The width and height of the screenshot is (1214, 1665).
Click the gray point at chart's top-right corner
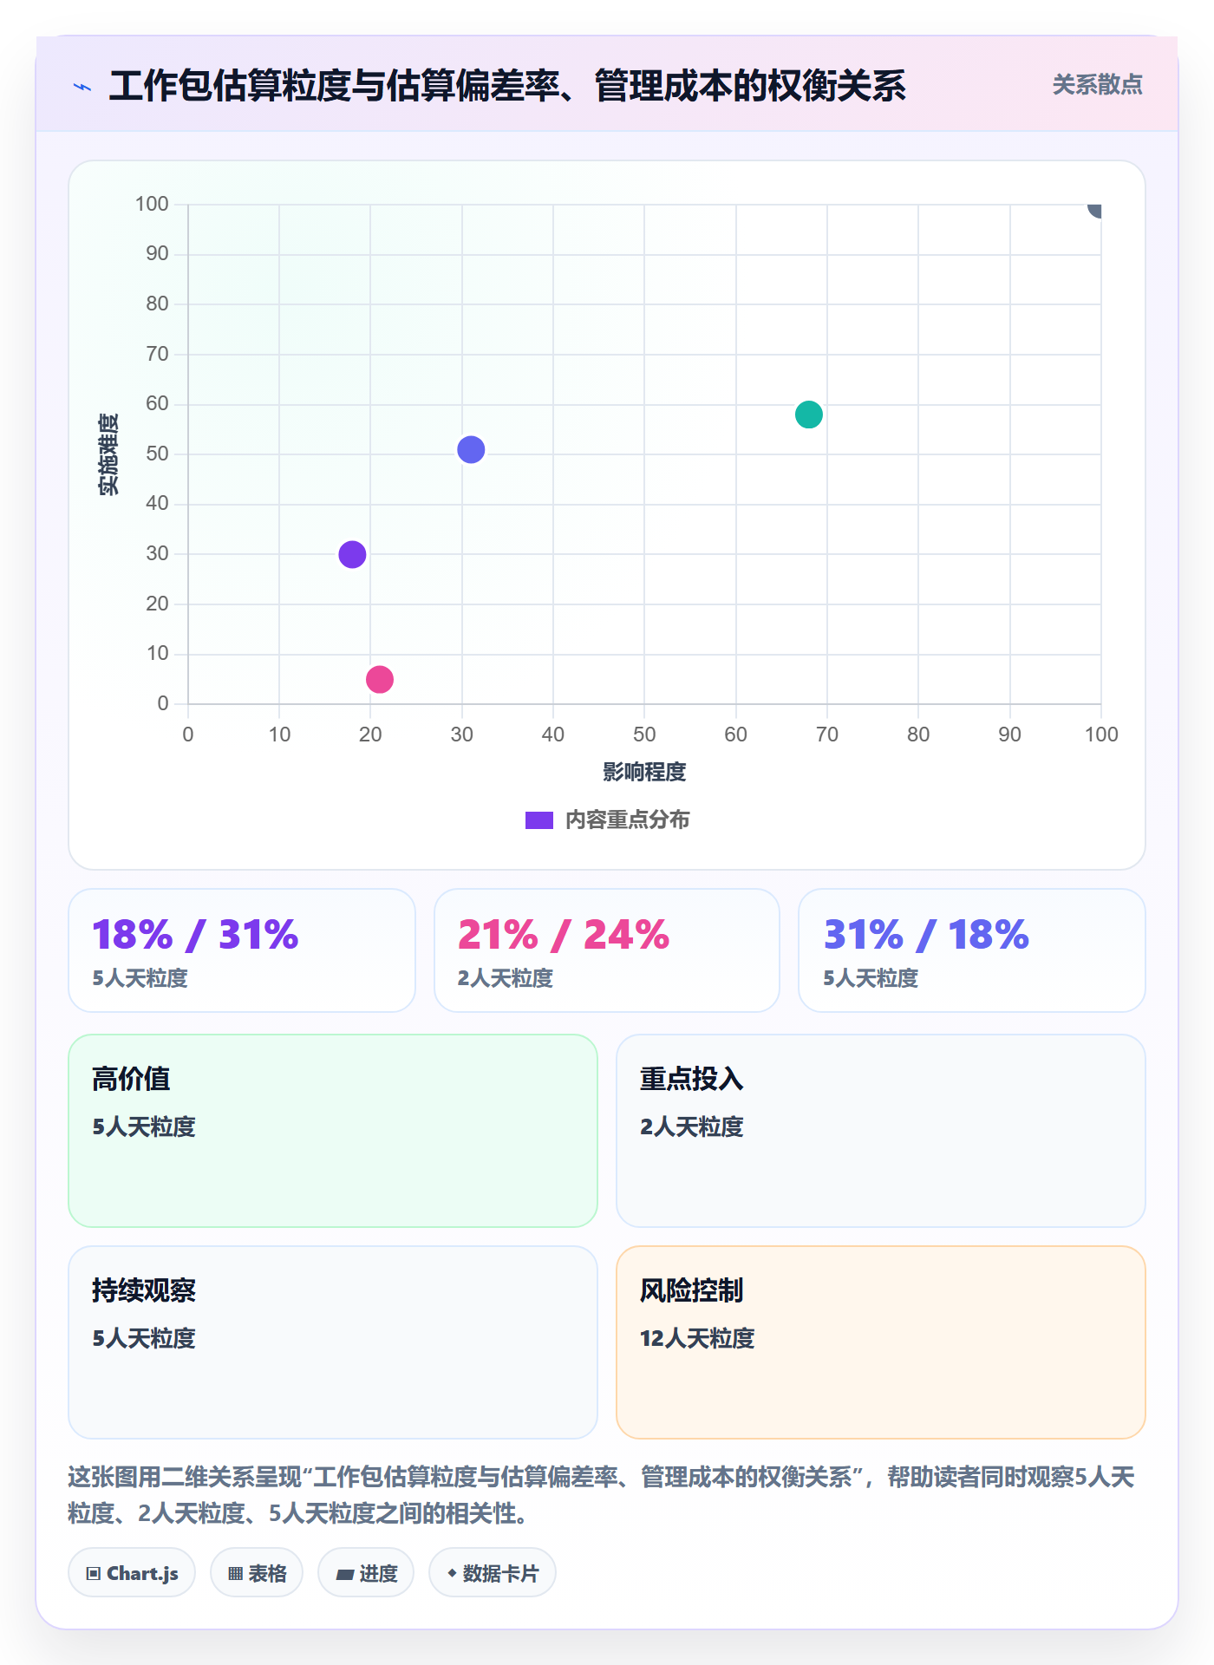[1095, 208]
